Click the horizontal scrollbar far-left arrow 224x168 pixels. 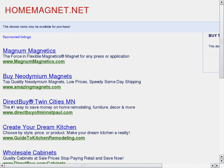pyautogui.click(x=2, y=166)
